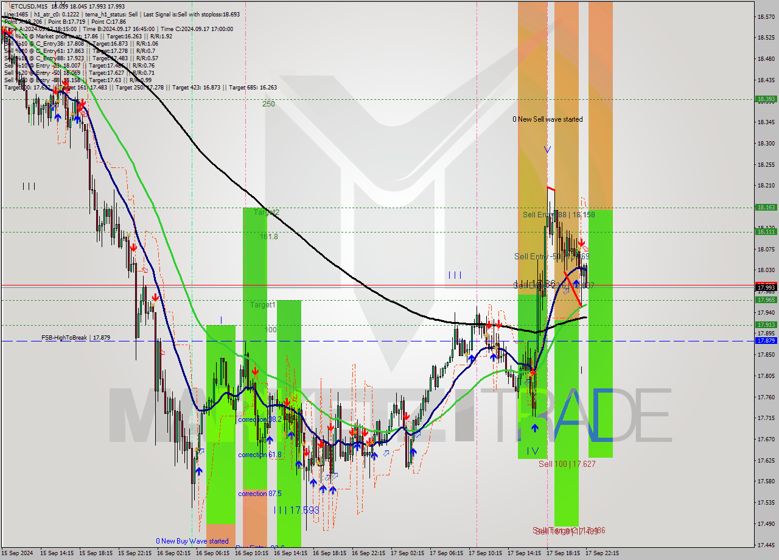Screen dimensions: 779x560
Task: Click the '17 Sep 22:15' time label
Action: [603, 553]
